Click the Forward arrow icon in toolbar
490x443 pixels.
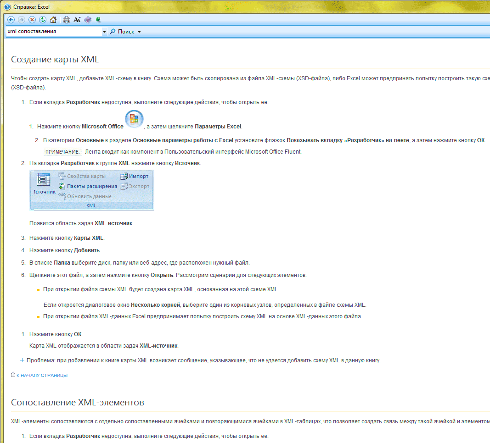click(22, 20)
